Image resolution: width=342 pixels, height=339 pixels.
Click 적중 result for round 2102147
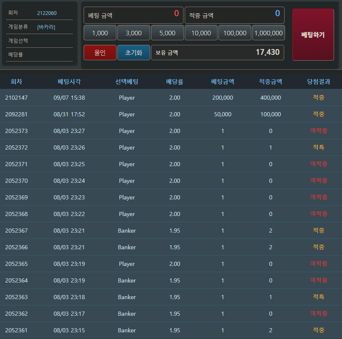(319, 97)
